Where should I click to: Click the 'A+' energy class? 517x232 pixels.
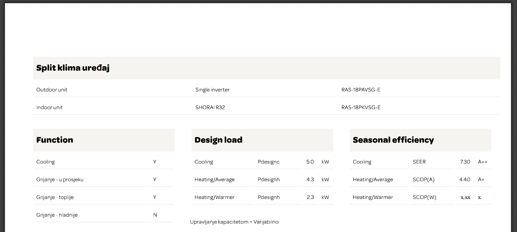481,179
